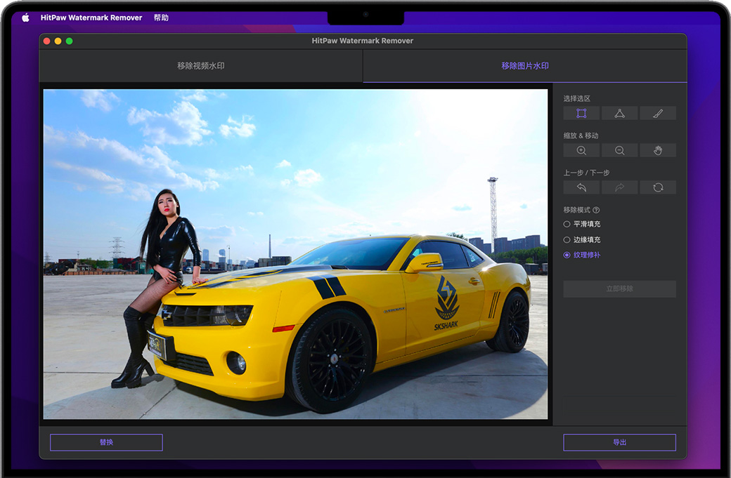The width and height of the screenshot is (731, 478).
Task: Click the SKSHARK logo on car door
Action: tap(446, 304)
